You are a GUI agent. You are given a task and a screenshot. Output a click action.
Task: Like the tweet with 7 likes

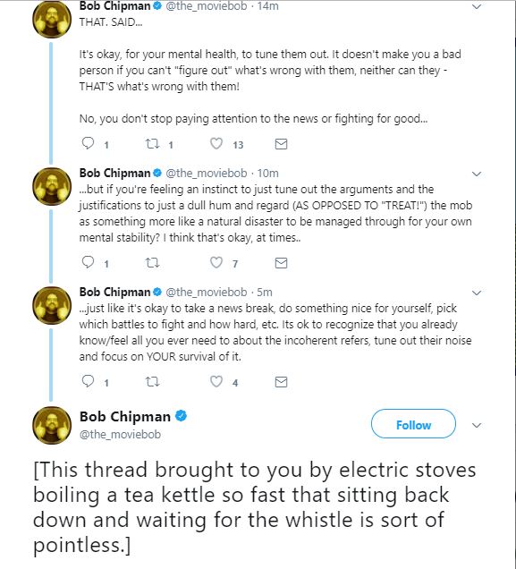(216, 262)
